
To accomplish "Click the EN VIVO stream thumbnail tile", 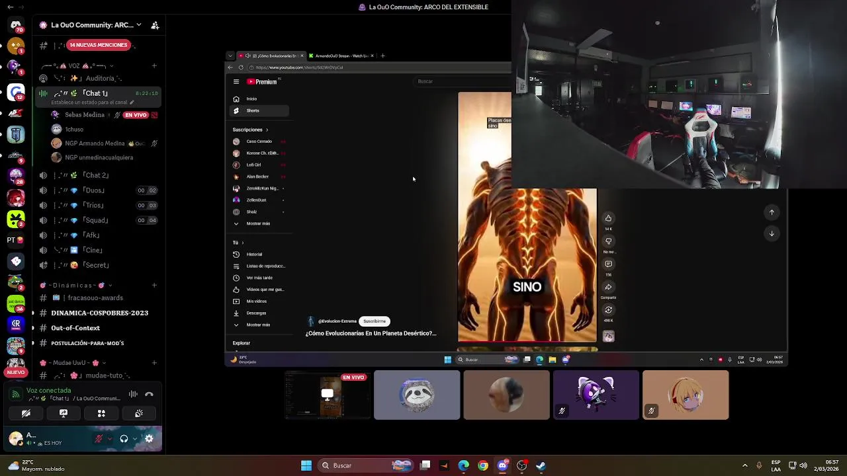I will click(x=327, y=395).
